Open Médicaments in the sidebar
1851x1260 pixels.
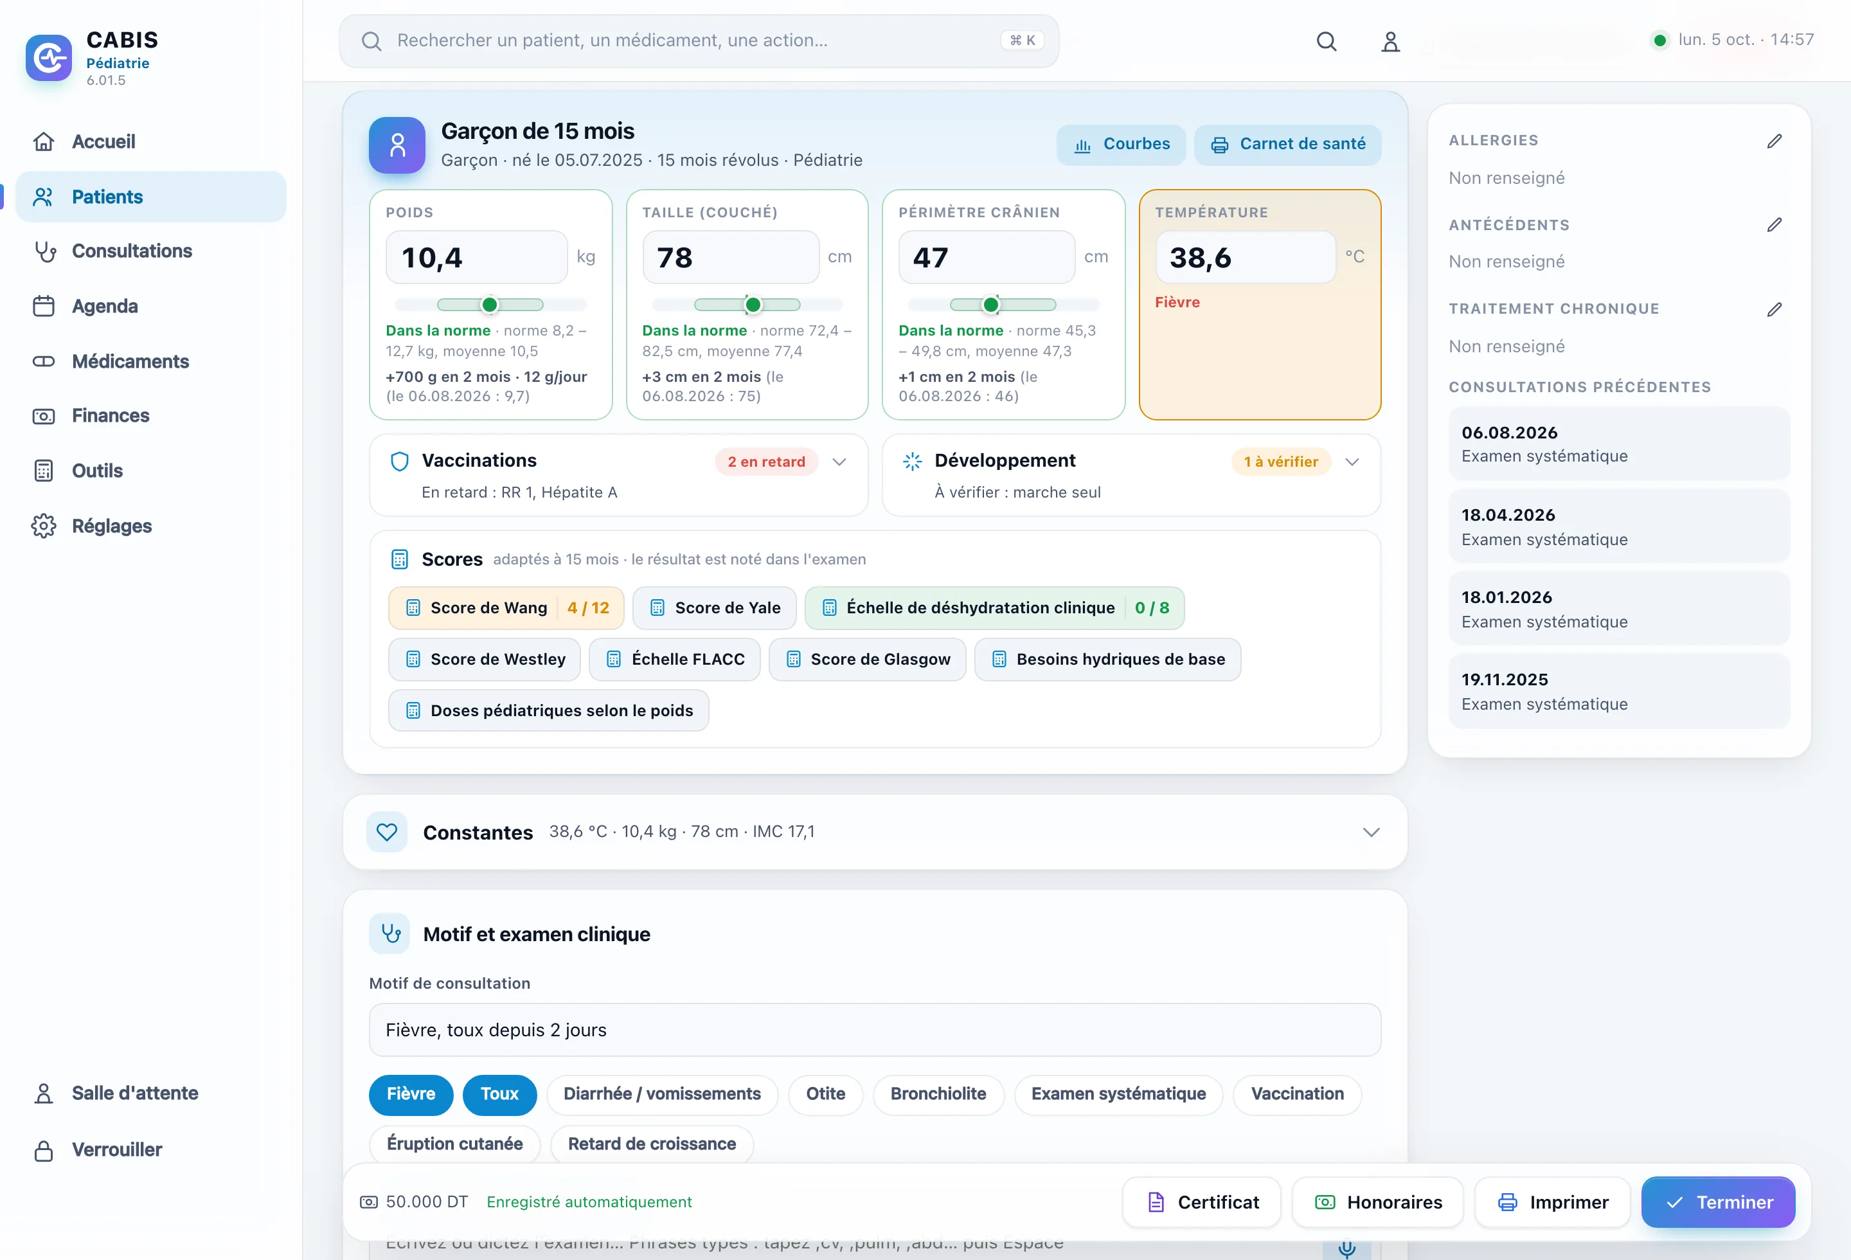[151, 361]
